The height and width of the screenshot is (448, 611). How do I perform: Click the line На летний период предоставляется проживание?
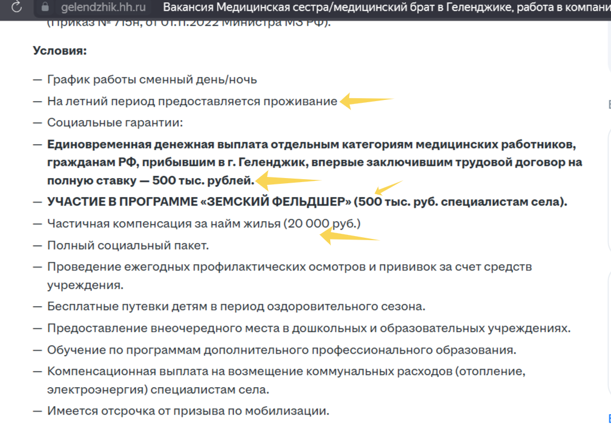pos(192,101)
